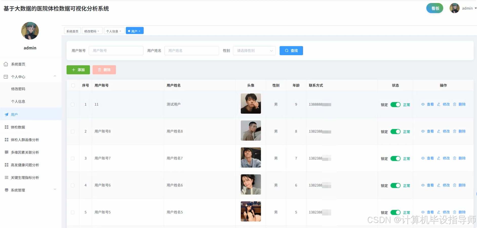Click the 用户账号 account input field
477x228 pixels.
[x=116, y=51]
